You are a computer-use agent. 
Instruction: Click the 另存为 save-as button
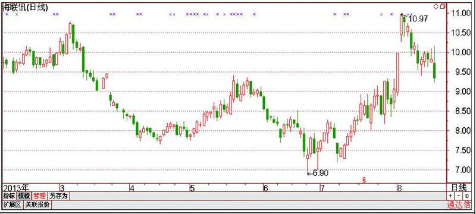click(59, 196)
